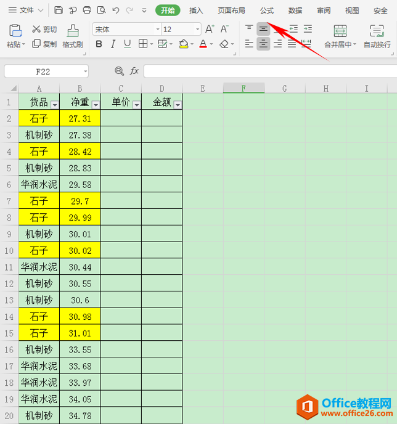
Task: Click the select-all corner triangle
Action: [x=14, y=88]
